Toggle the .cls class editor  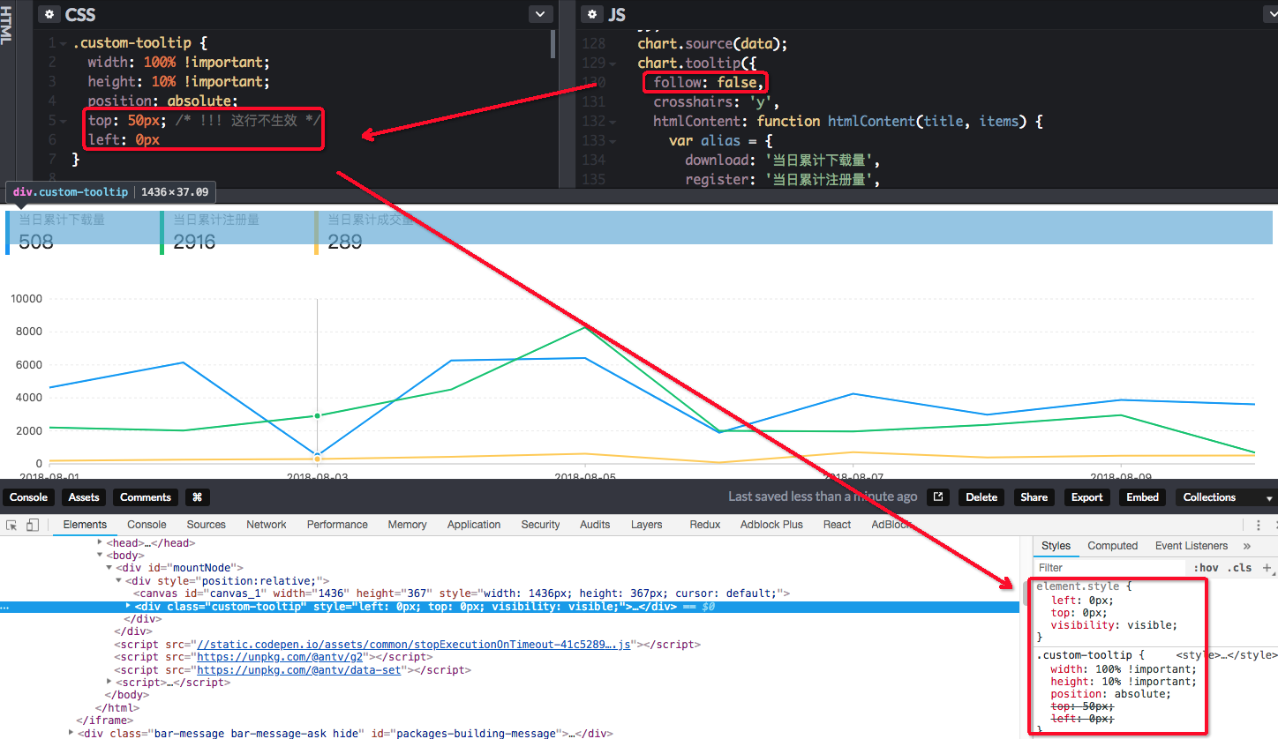1240,567
